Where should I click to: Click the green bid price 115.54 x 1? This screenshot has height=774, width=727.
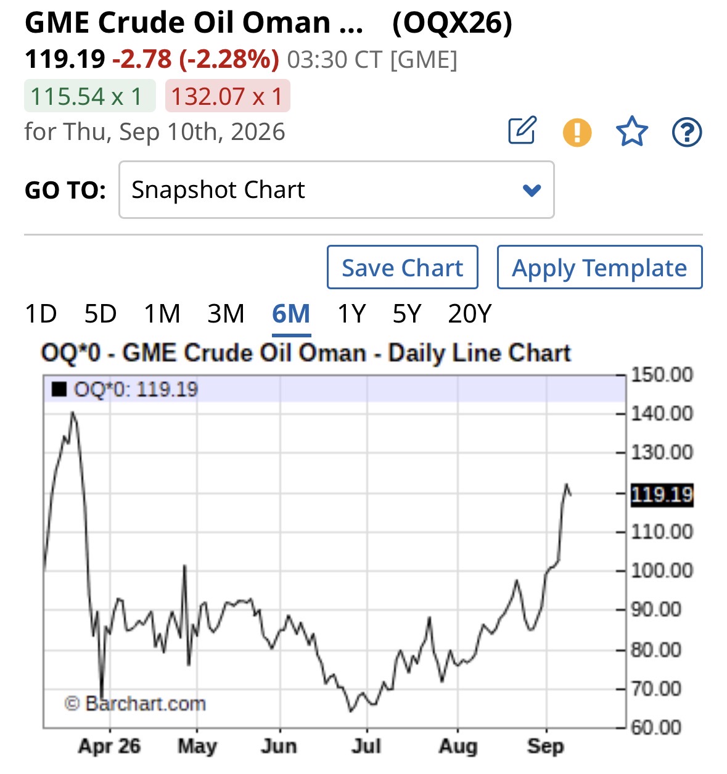90,96
